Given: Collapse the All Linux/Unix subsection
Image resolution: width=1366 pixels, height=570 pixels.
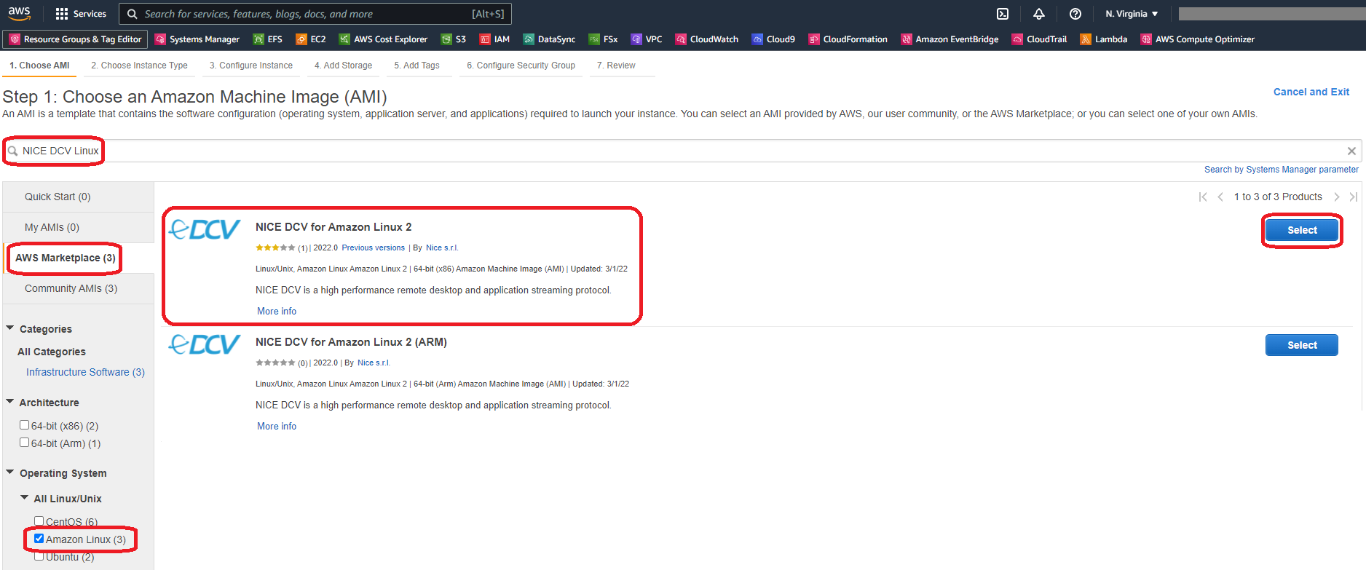Looking at the screenshot, I should click(x=25, y=498).
